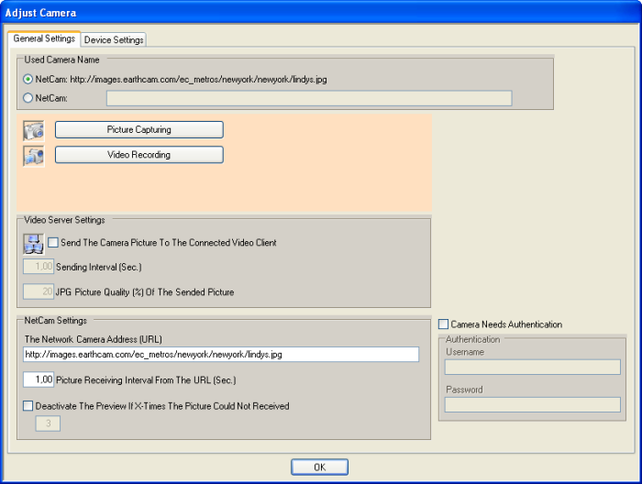Open the General Settings tab
This screenshot has height=484, width=642.
(x=44, y=38)
